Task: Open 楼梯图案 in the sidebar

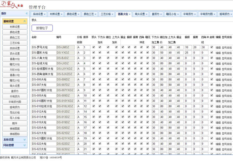Action: (x=15, y=129)
